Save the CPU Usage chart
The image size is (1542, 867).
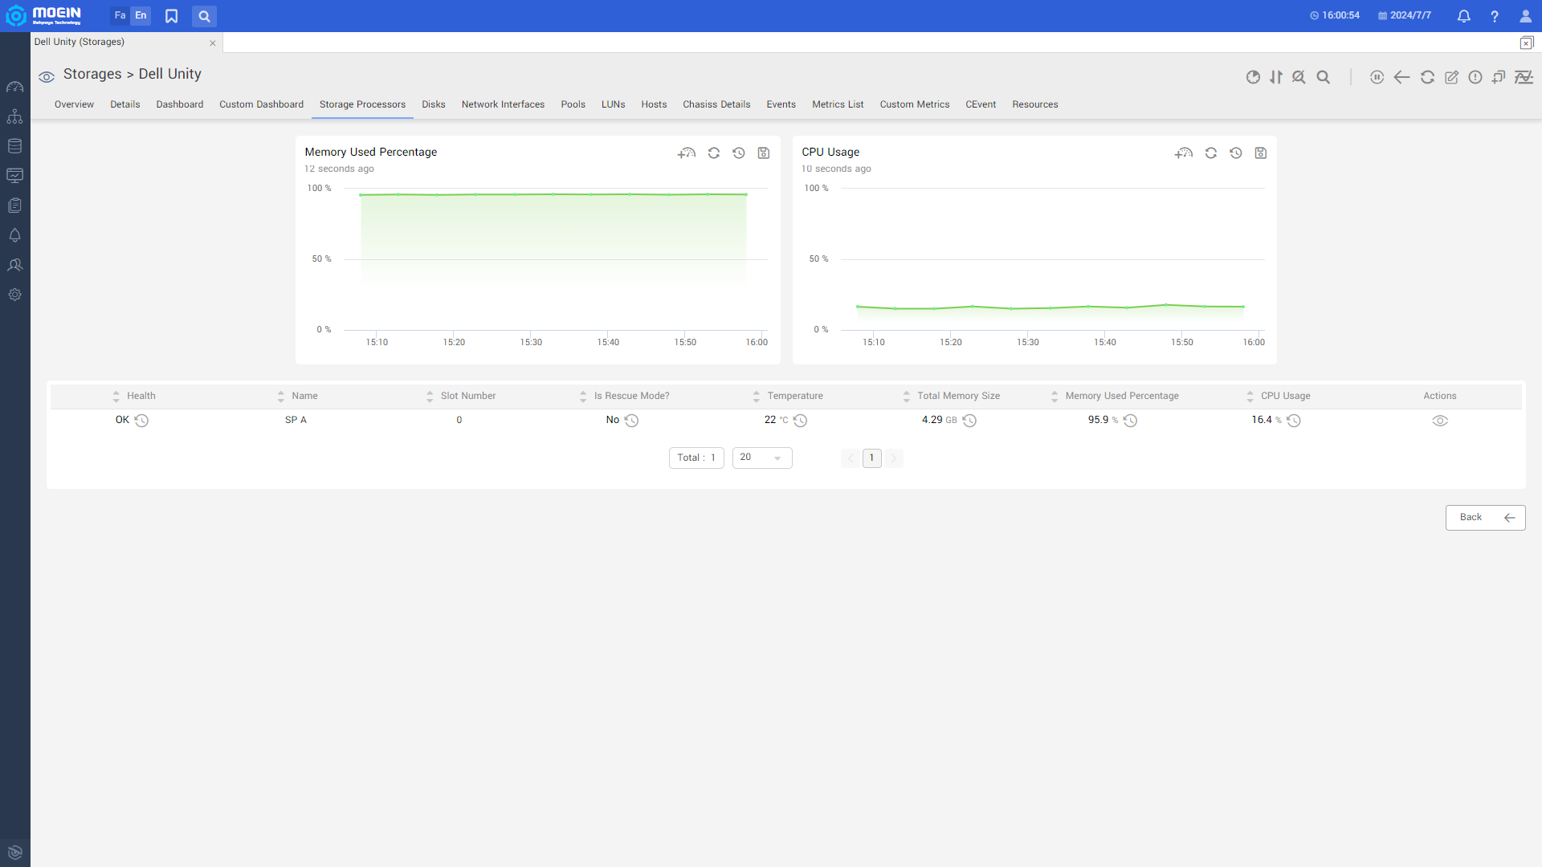pyautogui.click(x=1261, y=153)
